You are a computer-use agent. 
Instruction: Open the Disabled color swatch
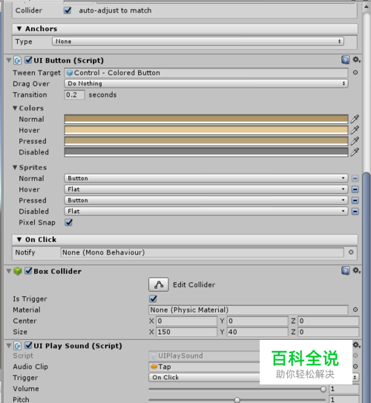206,152
